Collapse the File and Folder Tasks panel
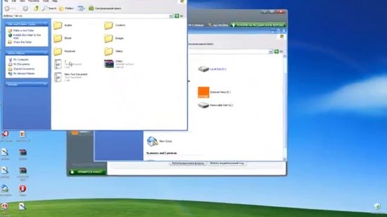Image resolution: width=387 pixels, height=217 pixels. 46,24
